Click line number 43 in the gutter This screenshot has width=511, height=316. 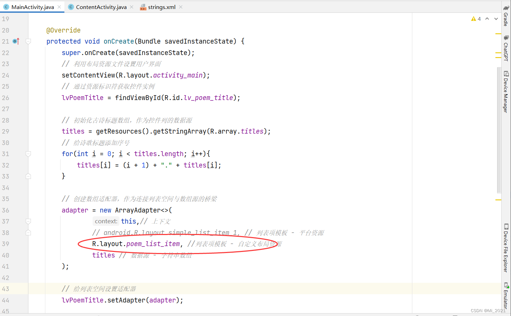click(x=6, y=289)
